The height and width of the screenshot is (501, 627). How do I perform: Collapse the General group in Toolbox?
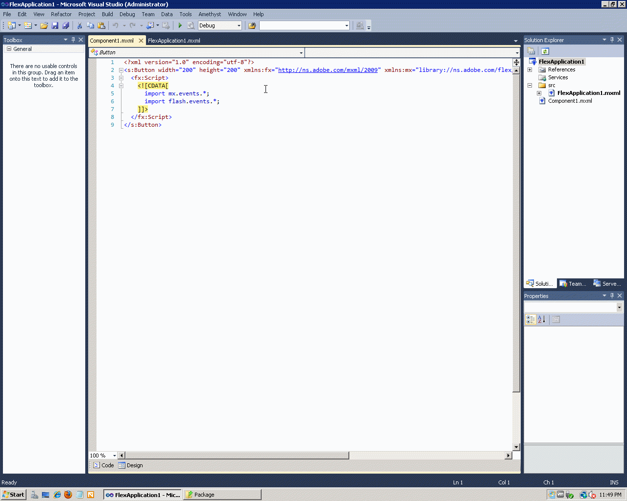tap(9, 49)
